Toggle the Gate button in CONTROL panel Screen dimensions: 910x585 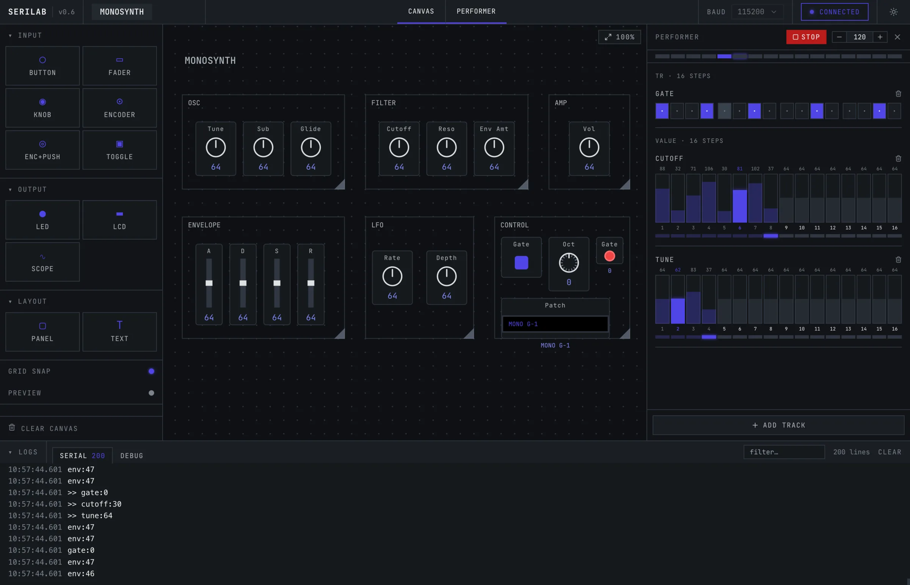tap(521, 263)
